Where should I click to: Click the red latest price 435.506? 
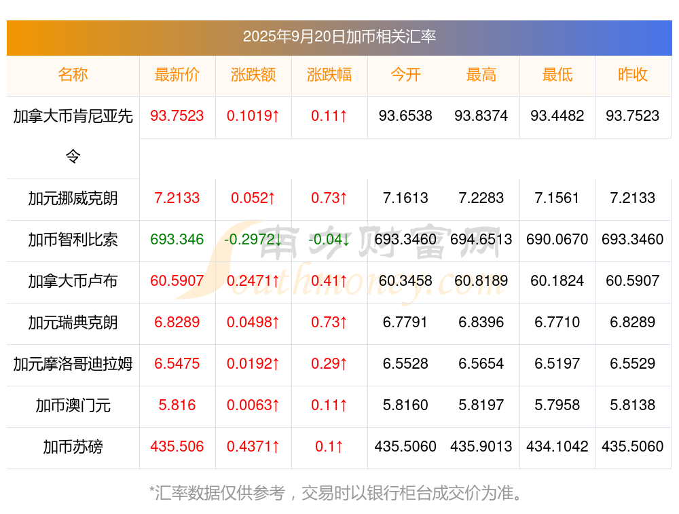(177, 447)
